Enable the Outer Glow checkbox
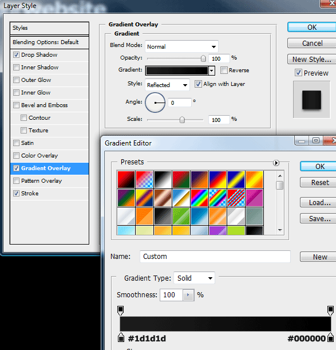The height and width of the screenshot is (350, 336). point(16,80)
